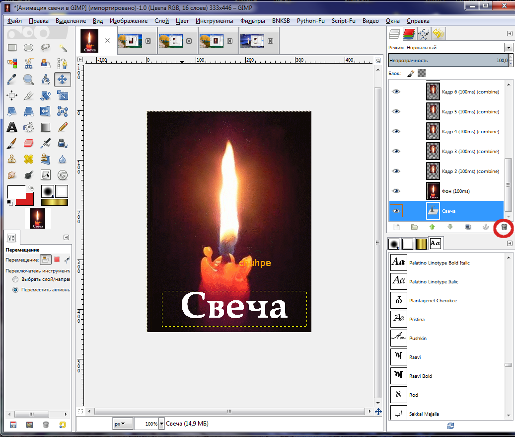Click the Непрозрачность opacity slider

(447, 60)
